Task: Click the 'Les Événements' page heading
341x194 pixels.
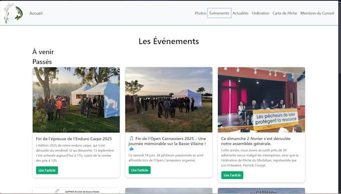Action: coord(169,41)
